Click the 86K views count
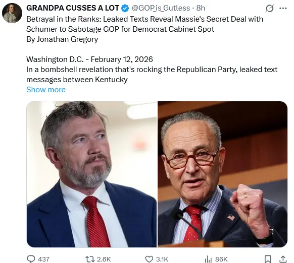 221,259
